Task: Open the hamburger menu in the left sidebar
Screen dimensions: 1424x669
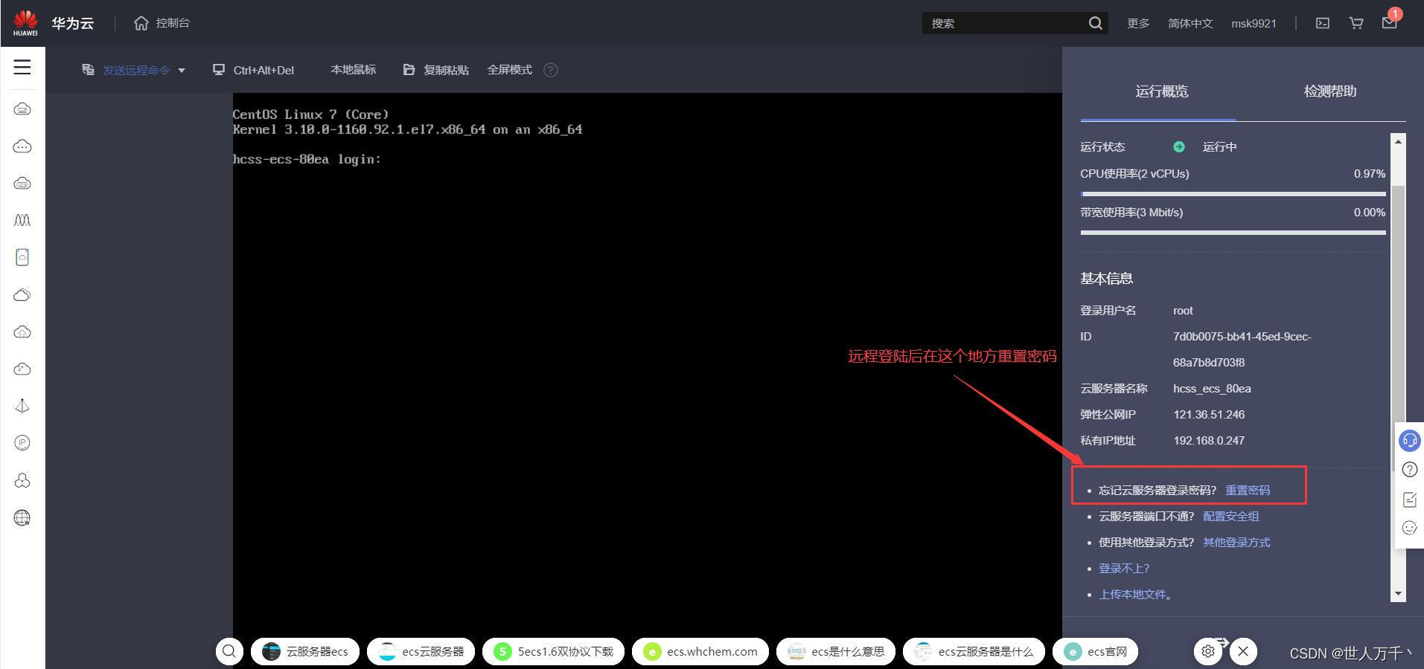Action: (x=22, y=67)
